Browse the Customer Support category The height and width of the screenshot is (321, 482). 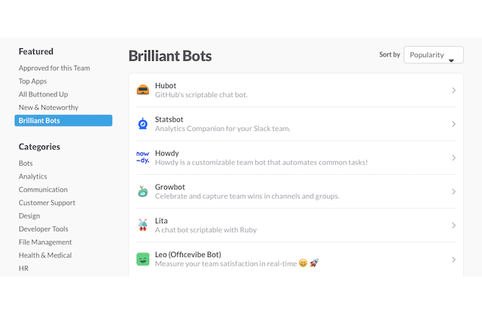click(47, 203)
